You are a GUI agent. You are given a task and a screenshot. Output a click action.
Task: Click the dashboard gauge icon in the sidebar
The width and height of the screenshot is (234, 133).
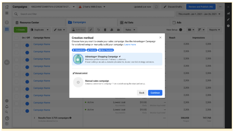point(7,22)
